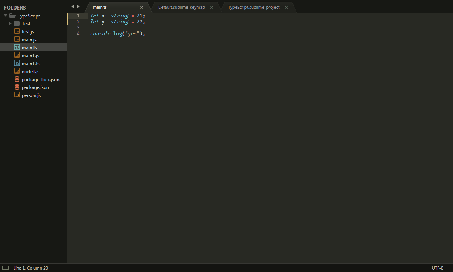
Task: Click the JS icon beside node1.js
Action: point(17,71)
